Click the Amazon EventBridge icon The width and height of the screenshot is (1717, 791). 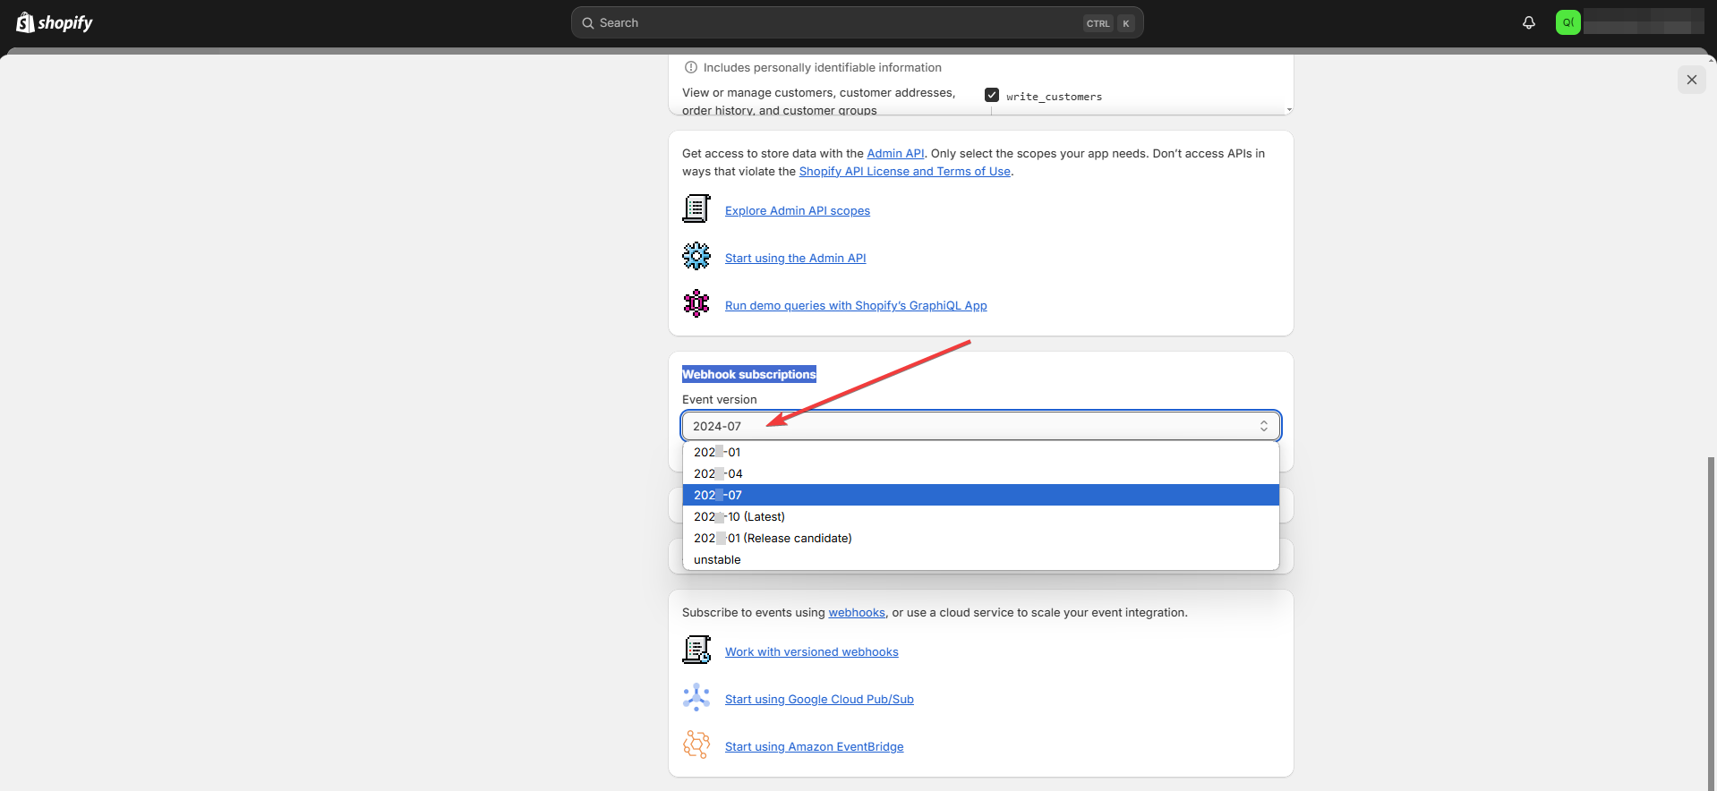coord(696,745)
